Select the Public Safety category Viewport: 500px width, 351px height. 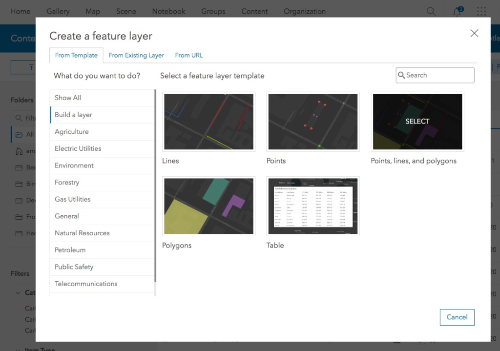[x=74, y=267]
